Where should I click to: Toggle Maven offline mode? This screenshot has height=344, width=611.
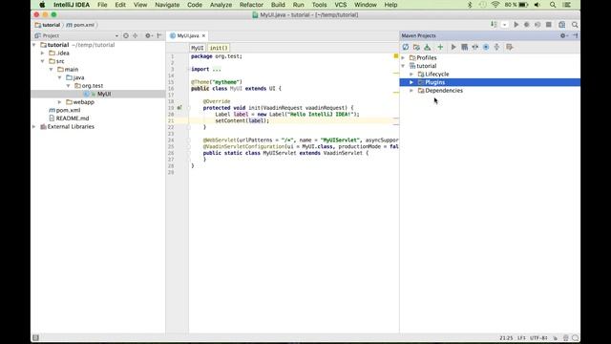point(475,47)
